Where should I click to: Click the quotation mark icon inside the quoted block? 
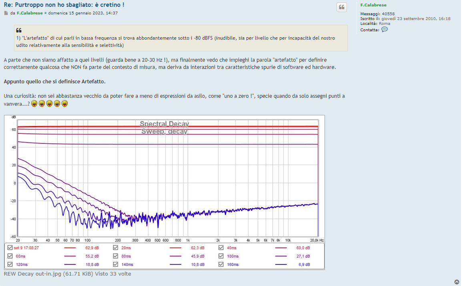click(x=19, y=30)
